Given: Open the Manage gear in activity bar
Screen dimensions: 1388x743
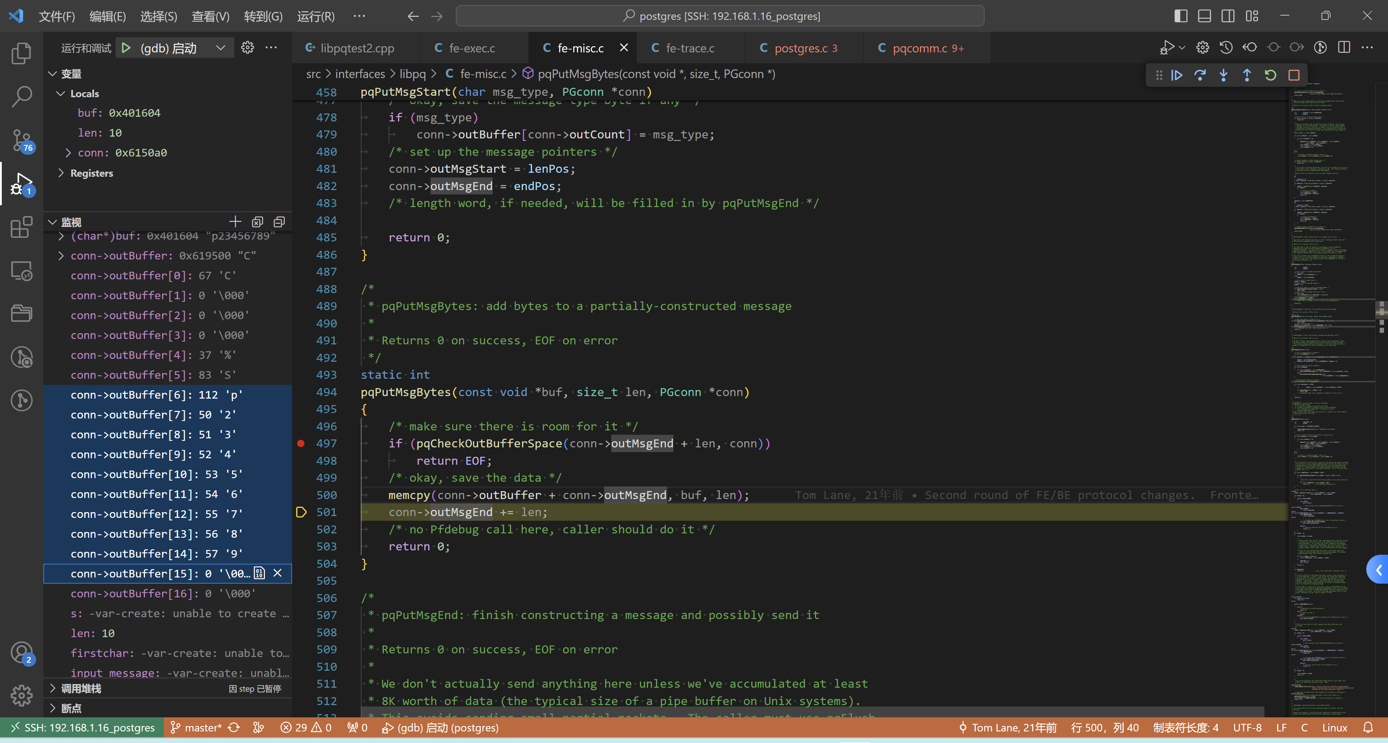Looking at the screenshot, I should pyautogui.click(x=21, y=696).
